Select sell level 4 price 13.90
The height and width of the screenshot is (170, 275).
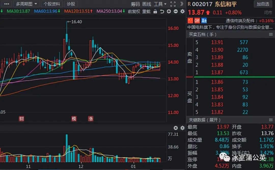pyautogui.click(x=217, y=50)
